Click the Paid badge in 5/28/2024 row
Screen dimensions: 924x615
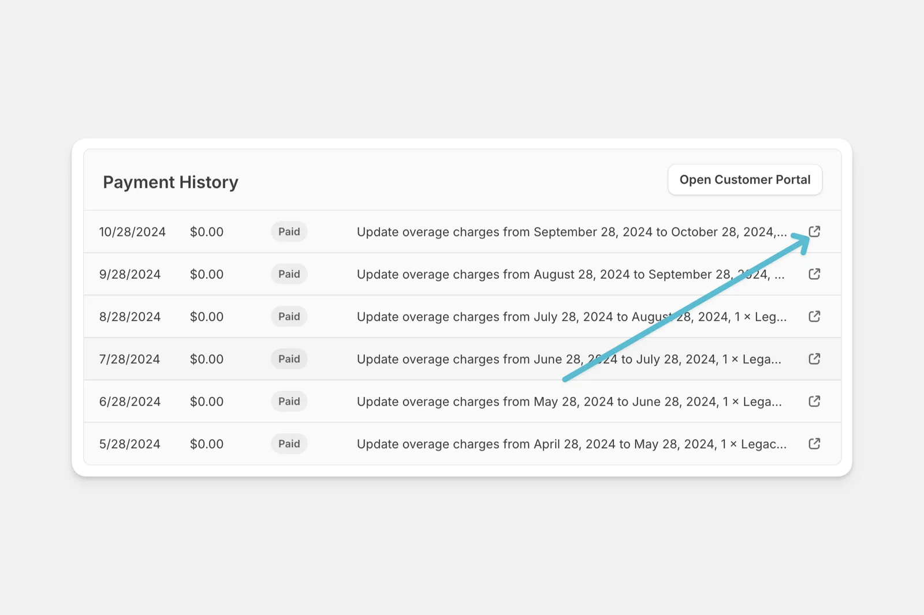pyautogui.click(x=289, y=444)
